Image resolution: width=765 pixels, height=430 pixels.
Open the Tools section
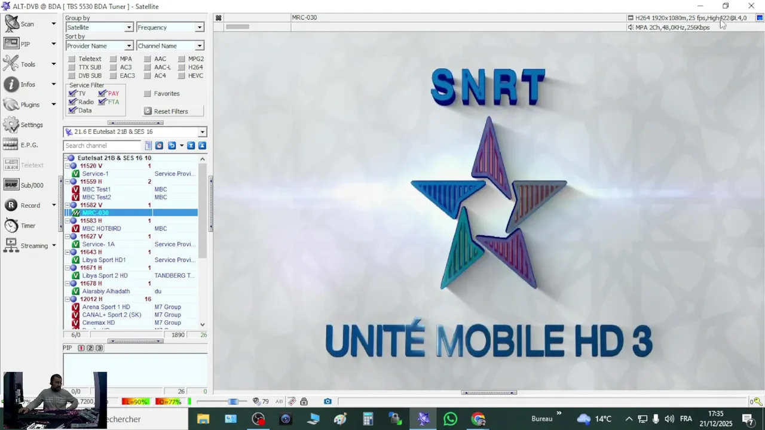[x=20, y=64]
